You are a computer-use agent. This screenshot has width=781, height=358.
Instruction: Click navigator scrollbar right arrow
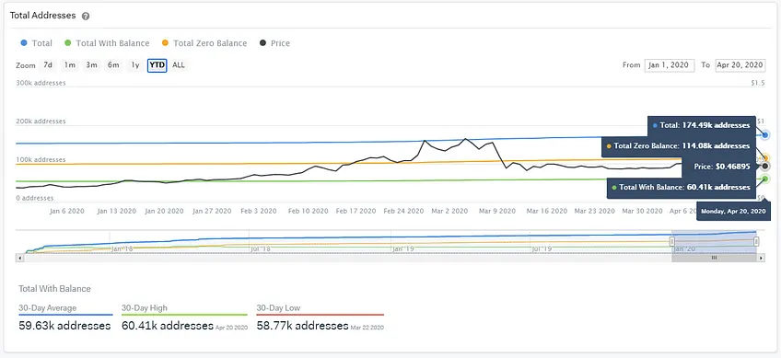tap(761, 258)
